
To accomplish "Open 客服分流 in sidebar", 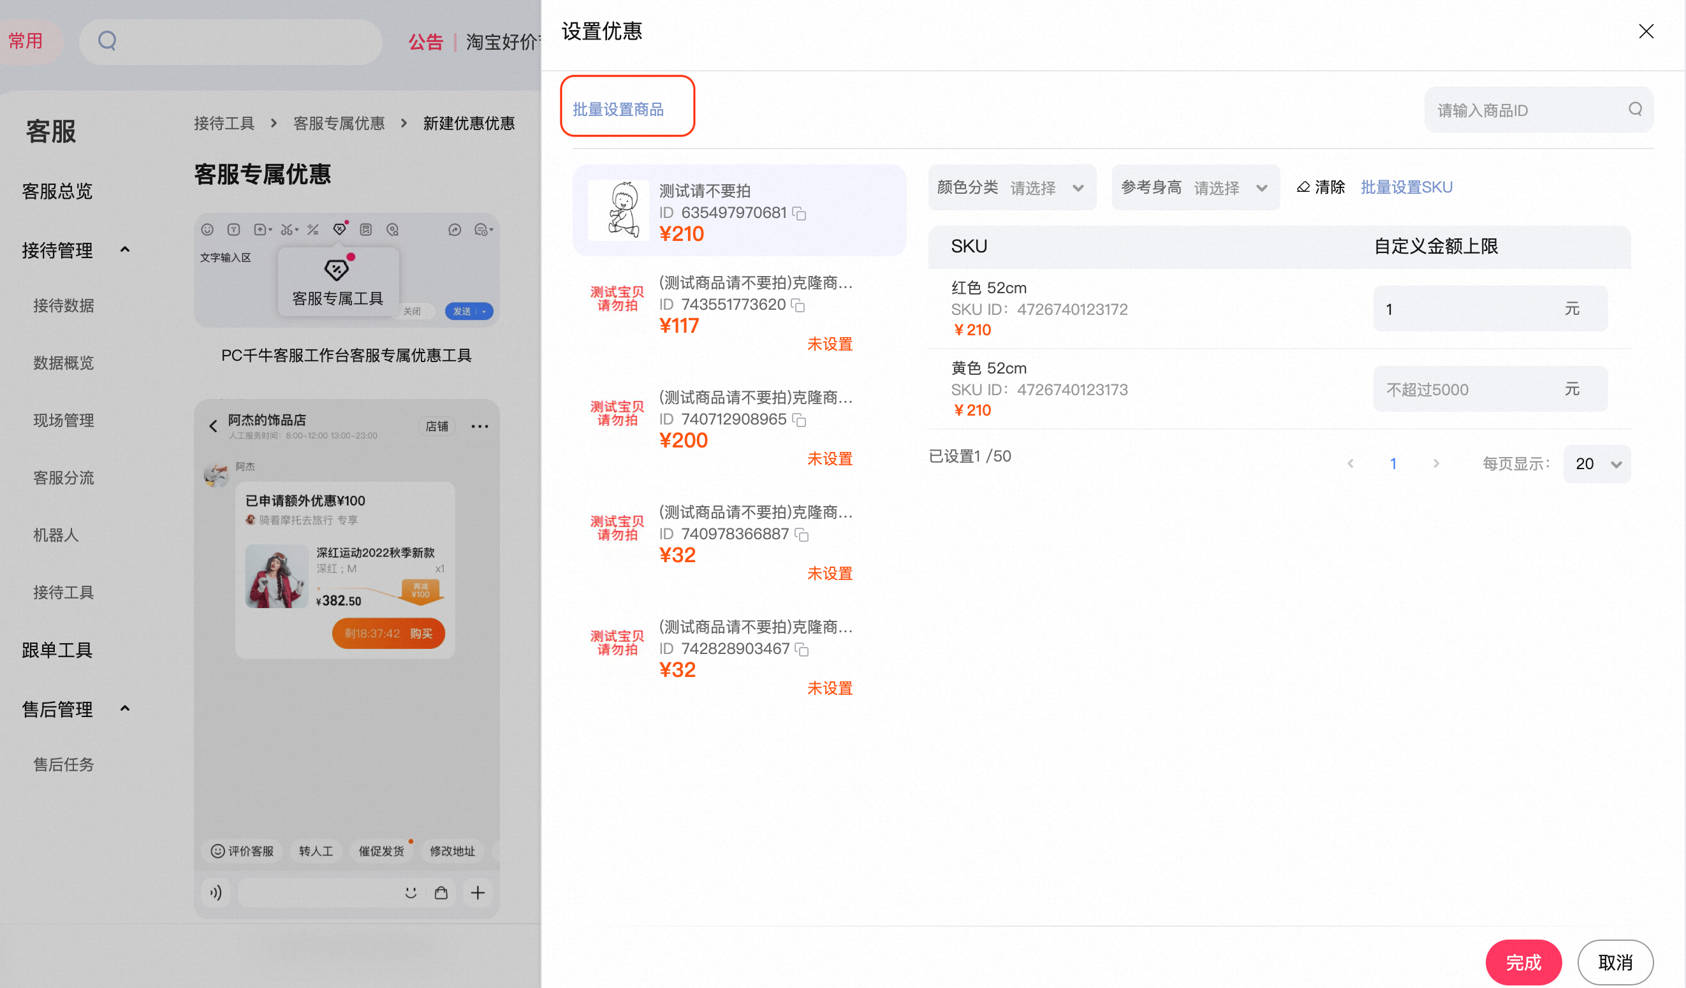I will [x=64, y=477].
